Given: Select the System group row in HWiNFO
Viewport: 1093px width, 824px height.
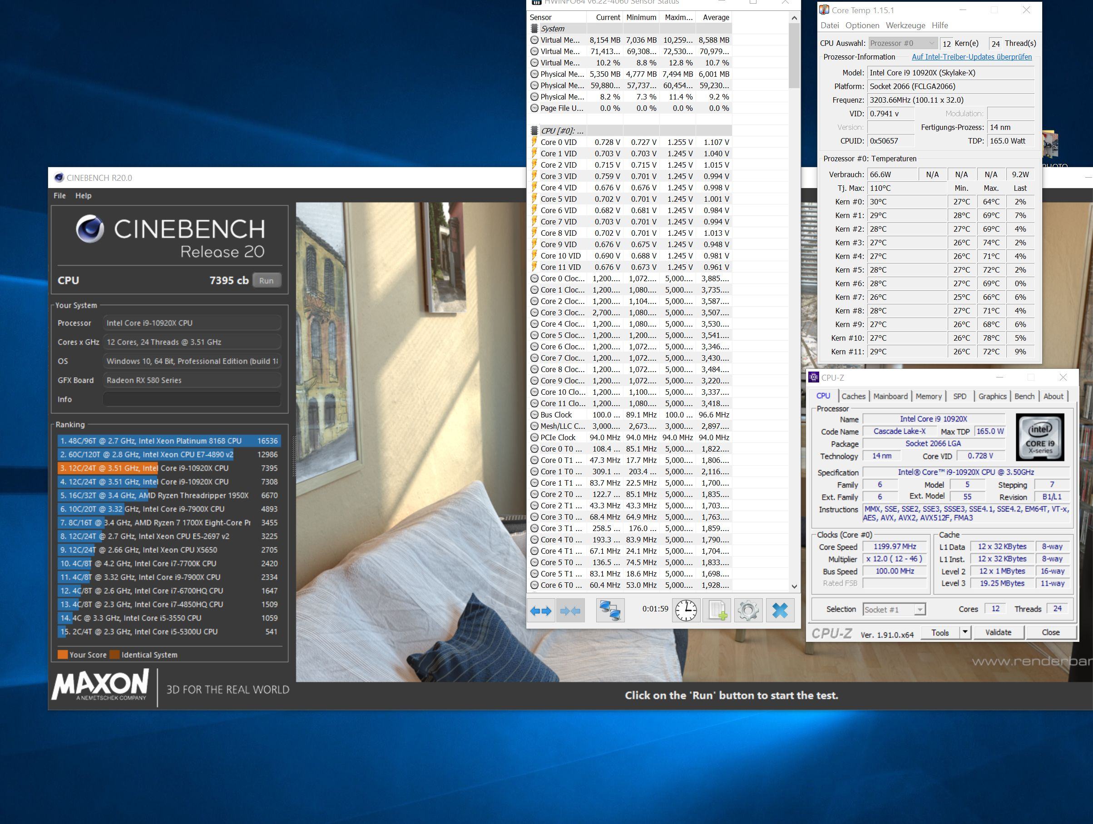Looking at the screenshot, I should click(x=629, y=29).
